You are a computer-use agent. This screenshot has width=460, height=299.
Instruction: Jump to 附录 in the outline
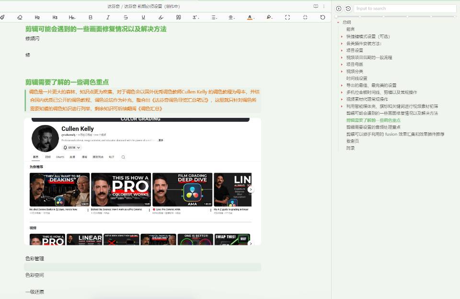point(350,148)
